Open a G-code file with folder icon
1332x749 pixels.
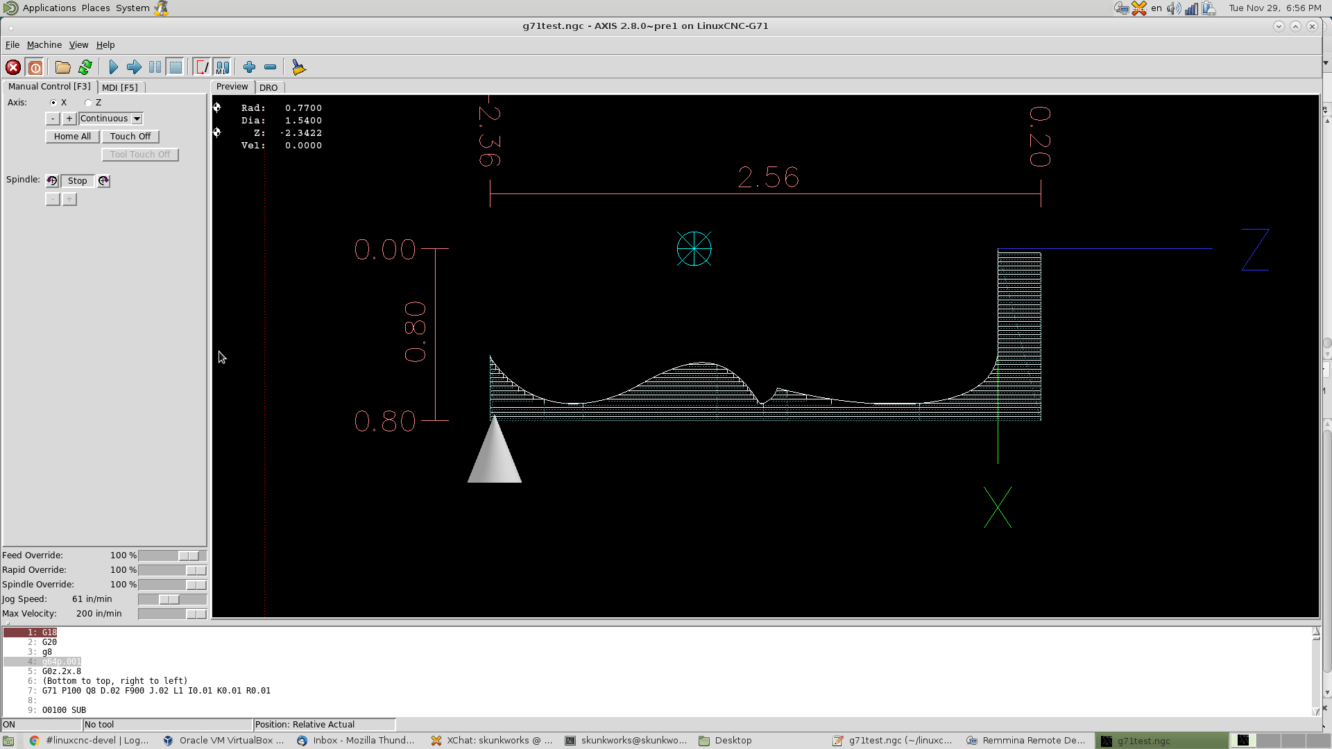tap(63, 67)
